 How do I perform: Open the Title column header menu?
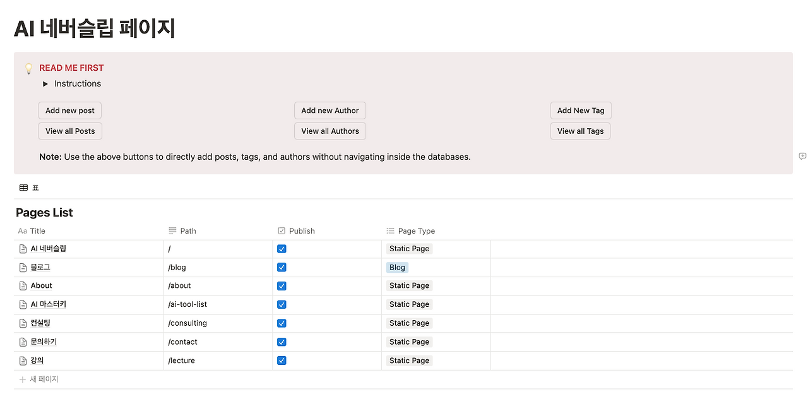coord(37,231)
